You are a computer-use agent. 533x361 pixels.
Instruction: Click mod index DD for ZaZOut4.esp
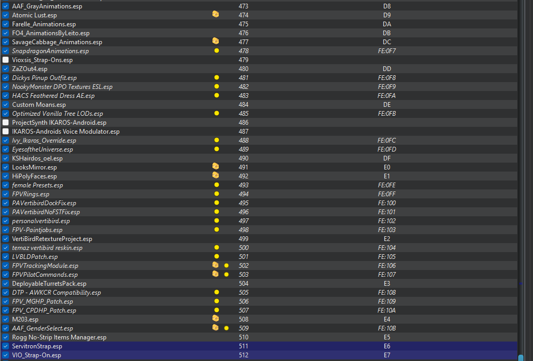coord(387,69)
